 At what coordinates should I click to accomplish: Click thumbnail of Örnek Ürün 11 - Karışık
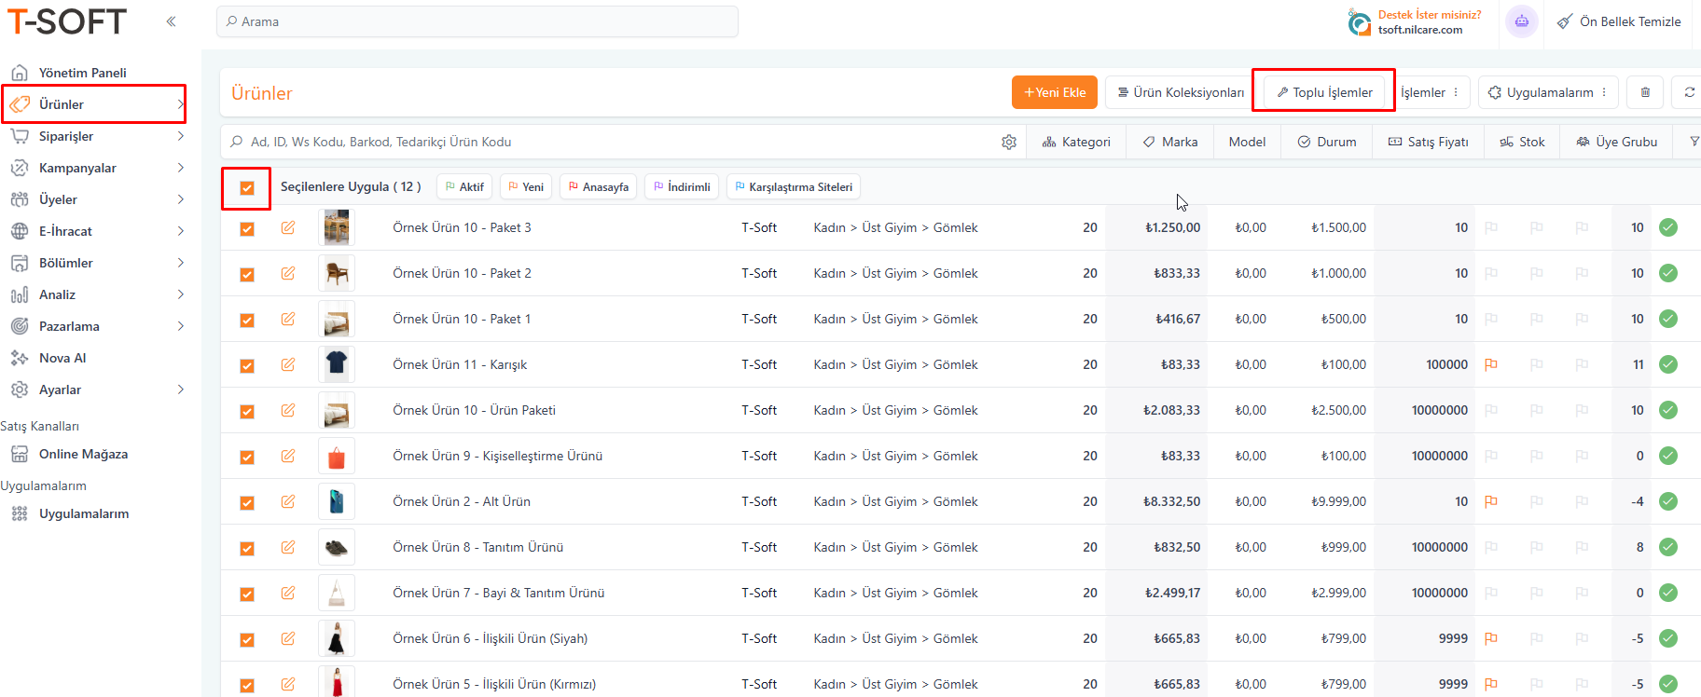(337, 364)
